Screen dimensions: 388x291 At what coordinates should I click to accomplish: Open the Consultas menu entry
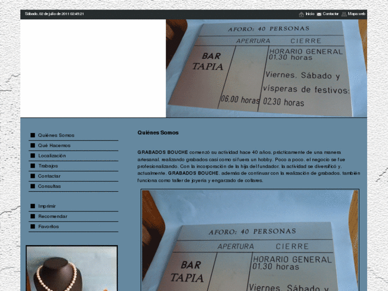(x=49, y=186)
